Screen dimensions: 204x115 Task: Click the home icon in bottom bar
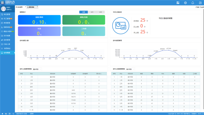point(3,113)
